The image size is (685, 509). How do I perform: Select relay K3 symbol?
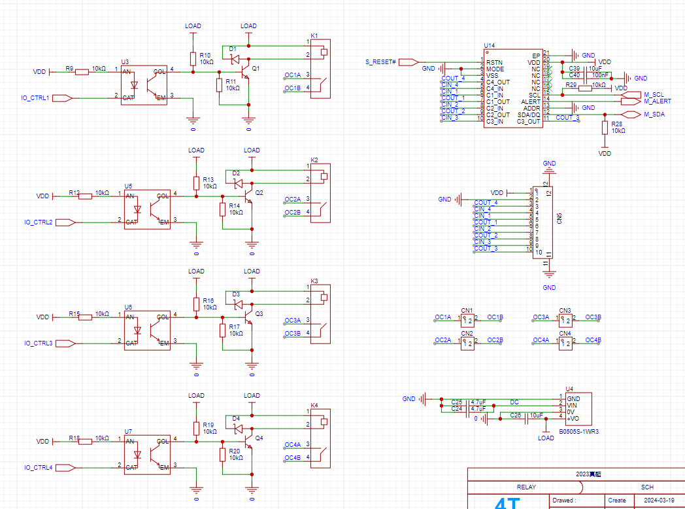click(320, 314)
